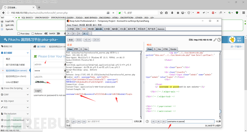
Task: Open 验证码绕过(on client) sidebar link
Action: click(16, 76)
